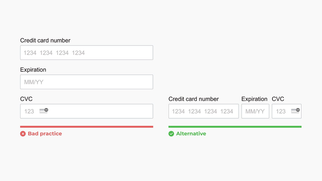Click the wide form's Credit card number label
322x181 pixels.
click(x=45, y=41)
